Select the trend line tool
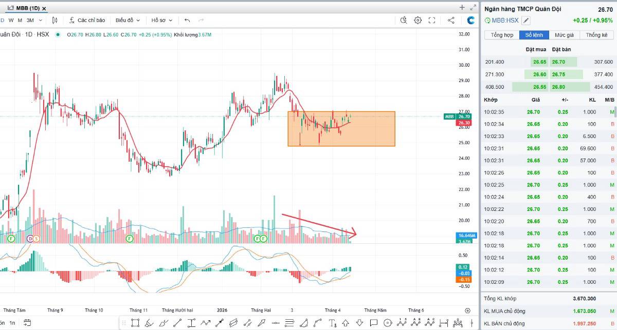617x330 pixels. pos(178,323)
